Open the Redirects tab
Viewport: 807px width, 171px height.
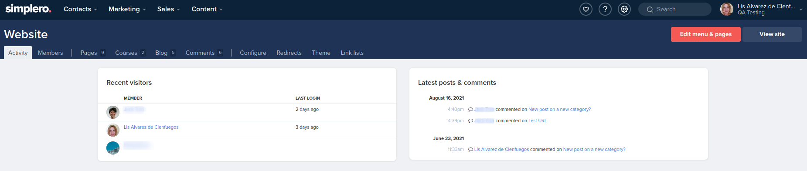point(289,53)
